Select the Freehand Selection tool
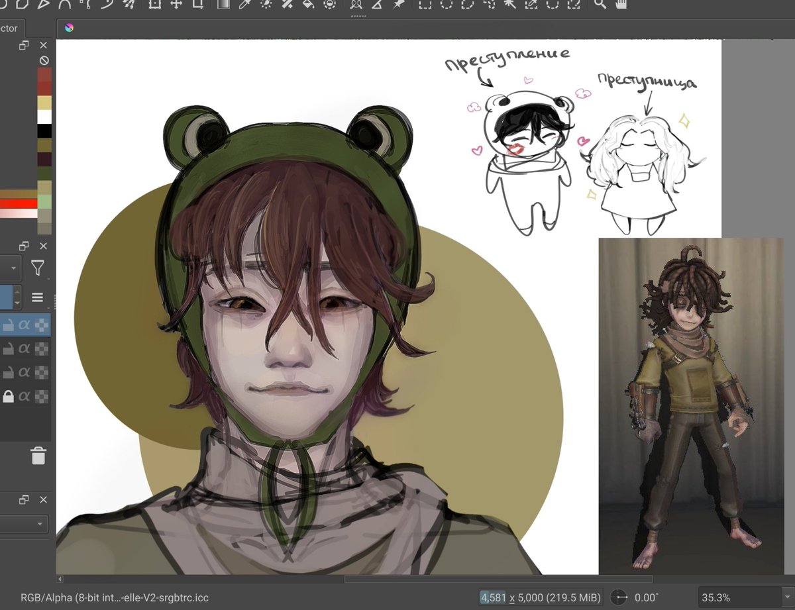Viewport: 795px width, 610px height. [x=489, y=4]
